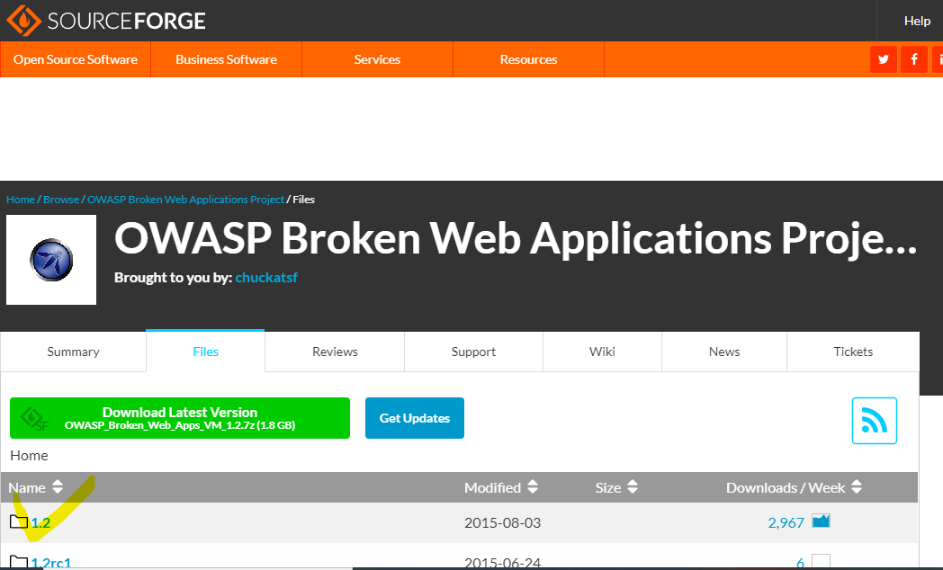
Task: Open the RSS feed icon
Action: (x=874, y=420)
